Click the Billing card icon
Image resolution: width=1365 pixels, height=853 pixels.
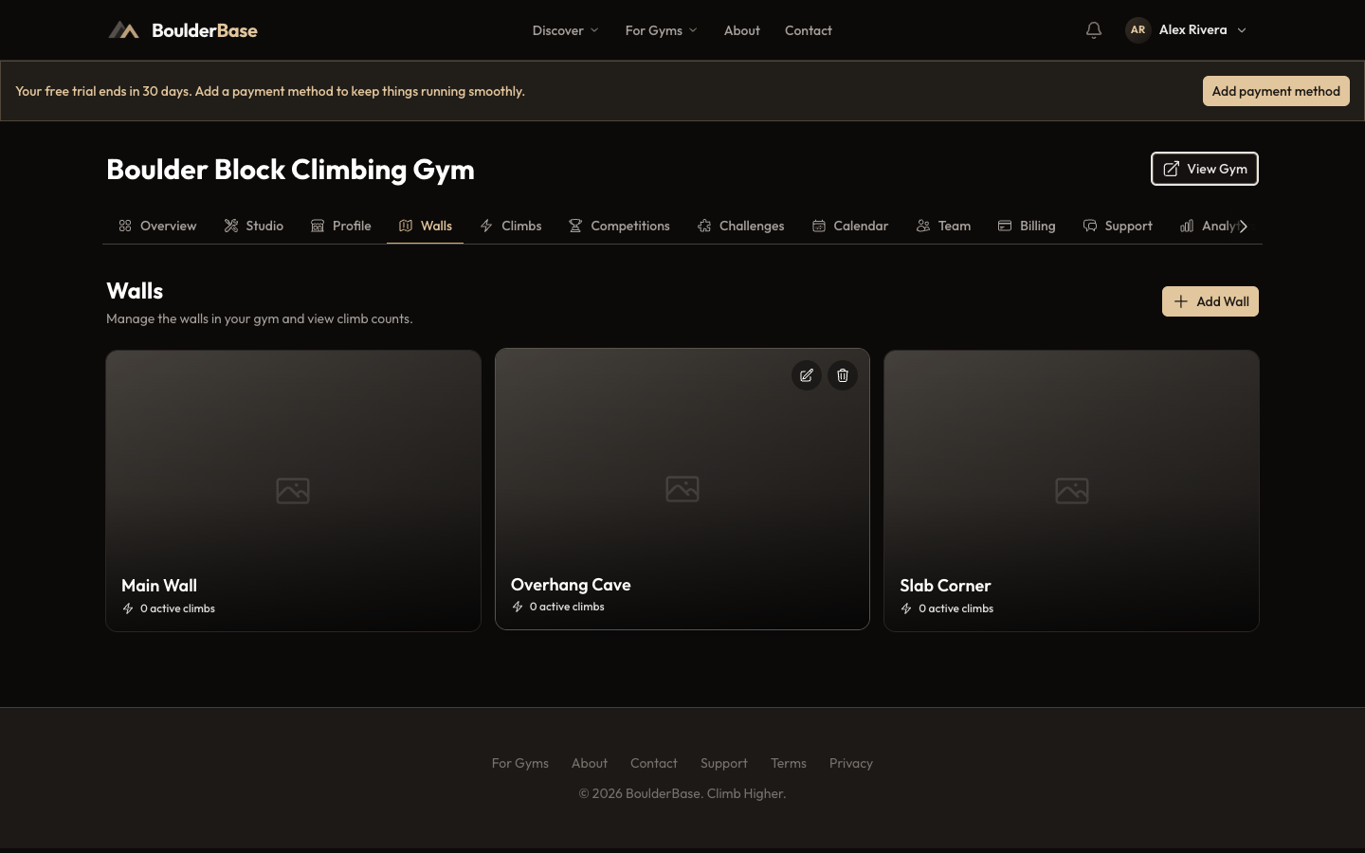coord(1005,226)
